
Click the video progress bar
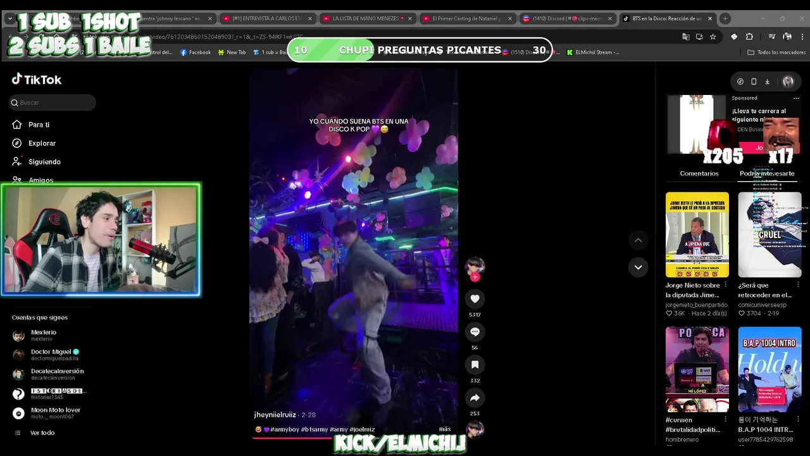pos(353,438)
